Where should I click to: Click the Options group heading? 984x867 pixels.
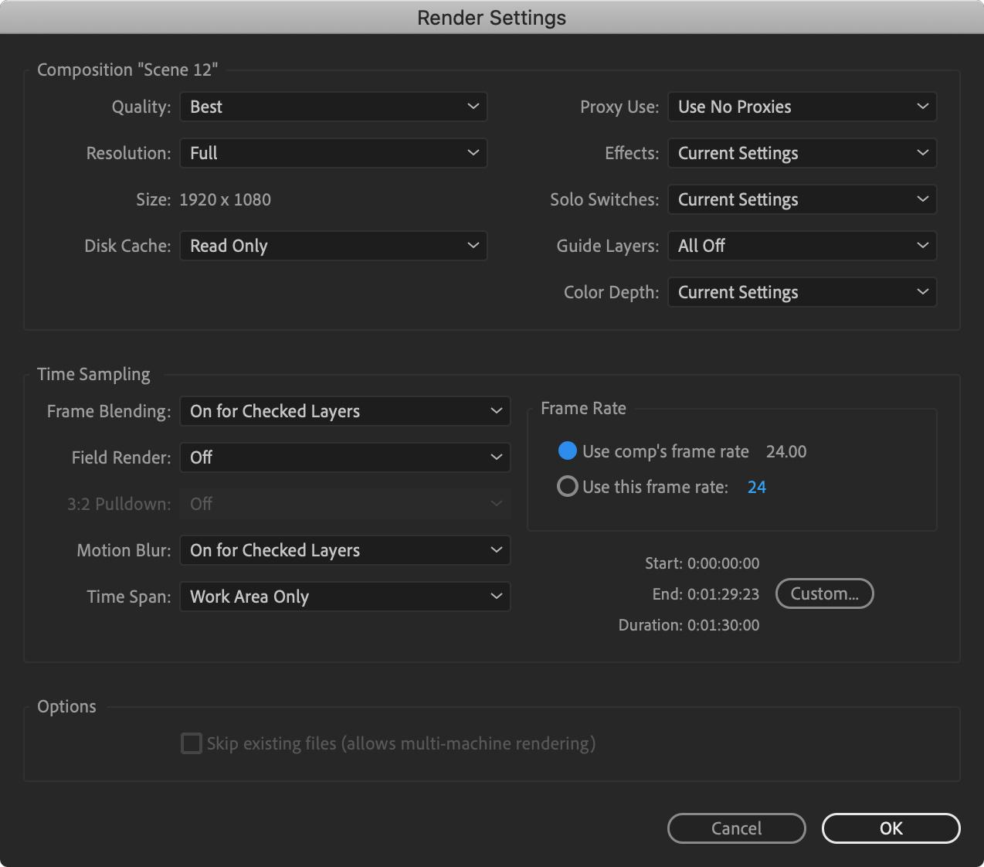click(66, 706)
